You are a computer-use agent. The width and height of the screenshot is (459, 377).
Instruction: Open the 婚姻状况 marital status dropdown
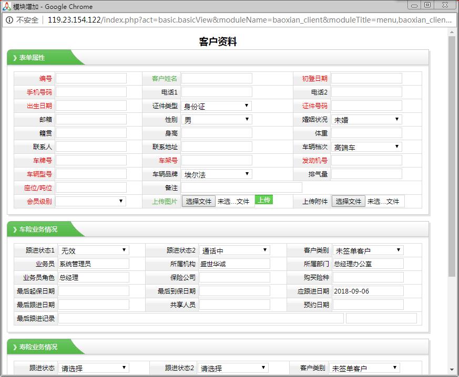click(x=366, y=119)
